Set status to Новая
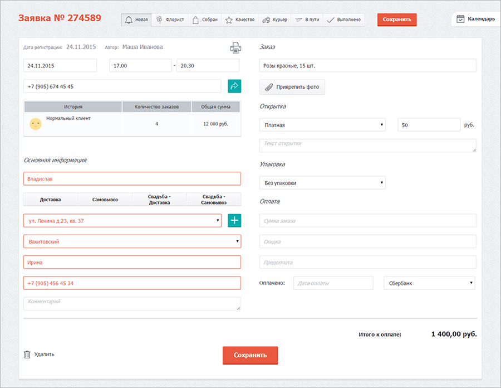The height and width of the screenshot is (388, 501). click(136, 20)
